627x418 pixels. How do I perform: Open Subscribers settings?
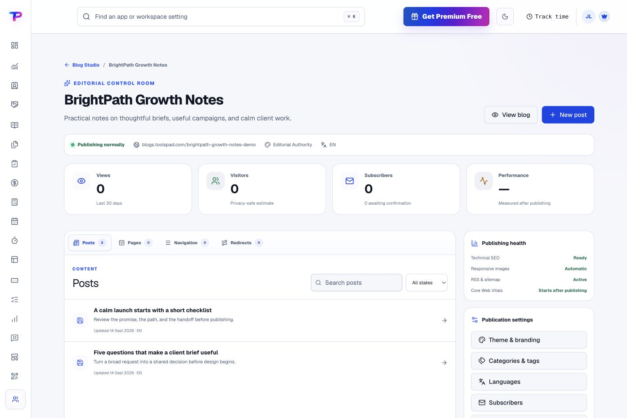point(529,403)
